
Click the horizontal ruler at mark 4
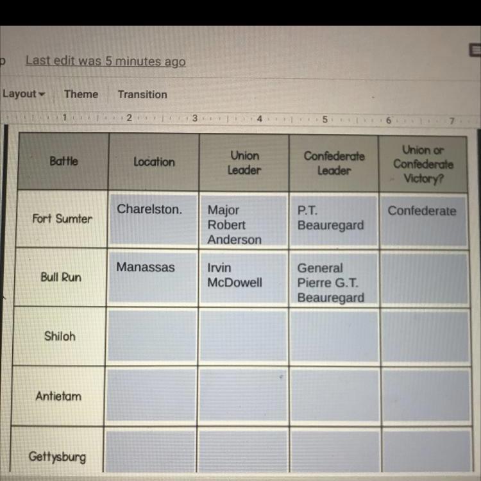click(x=260, y=119)
